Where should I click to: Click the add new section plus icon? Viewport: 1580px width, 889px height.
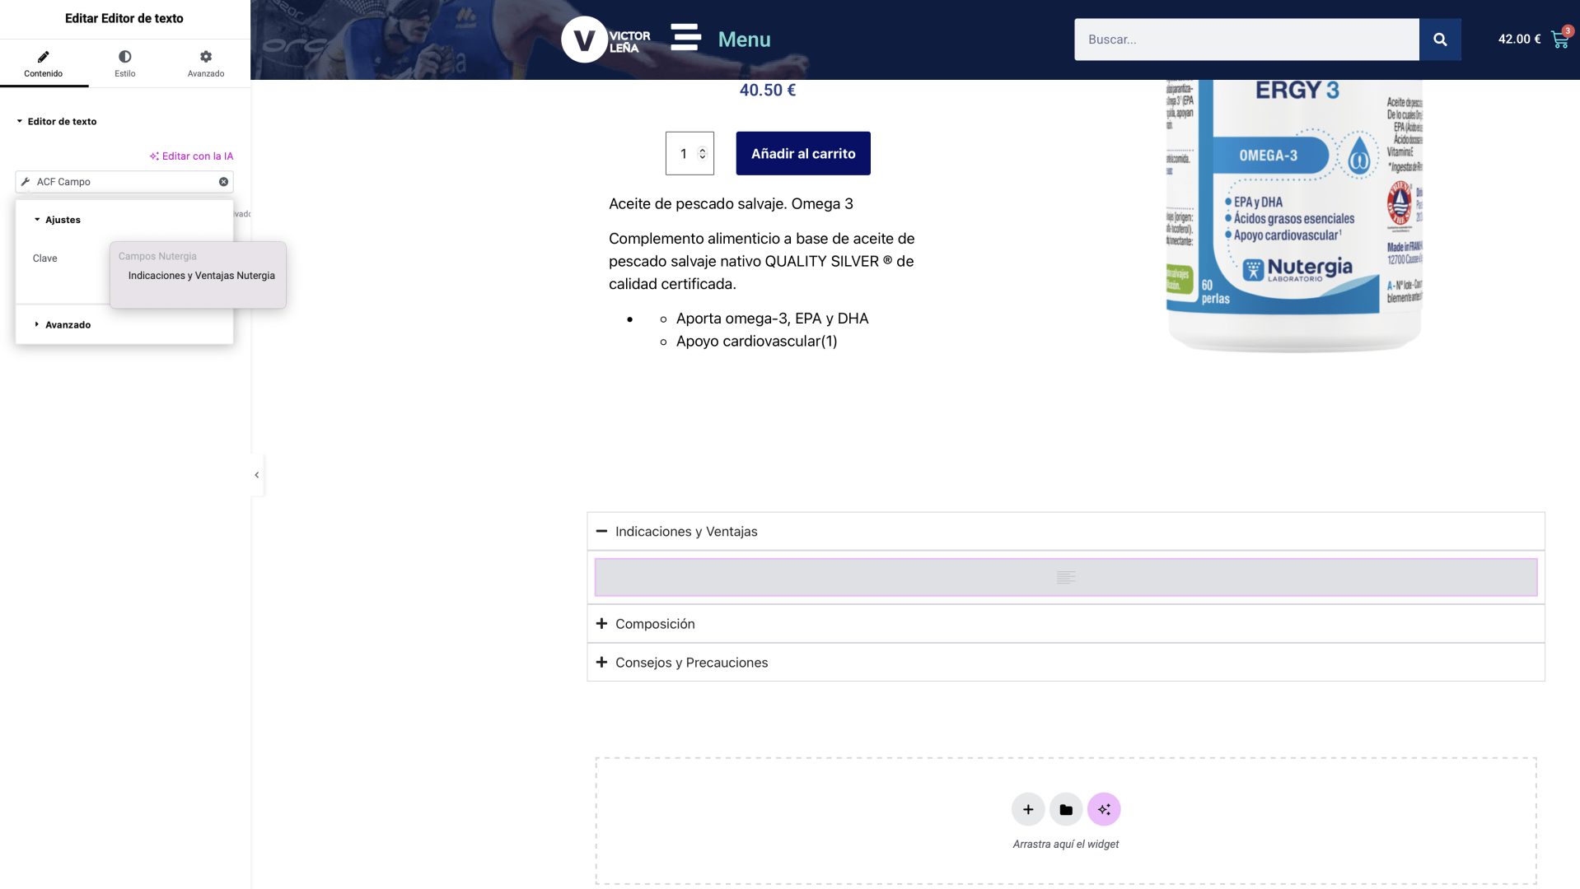1027,809
